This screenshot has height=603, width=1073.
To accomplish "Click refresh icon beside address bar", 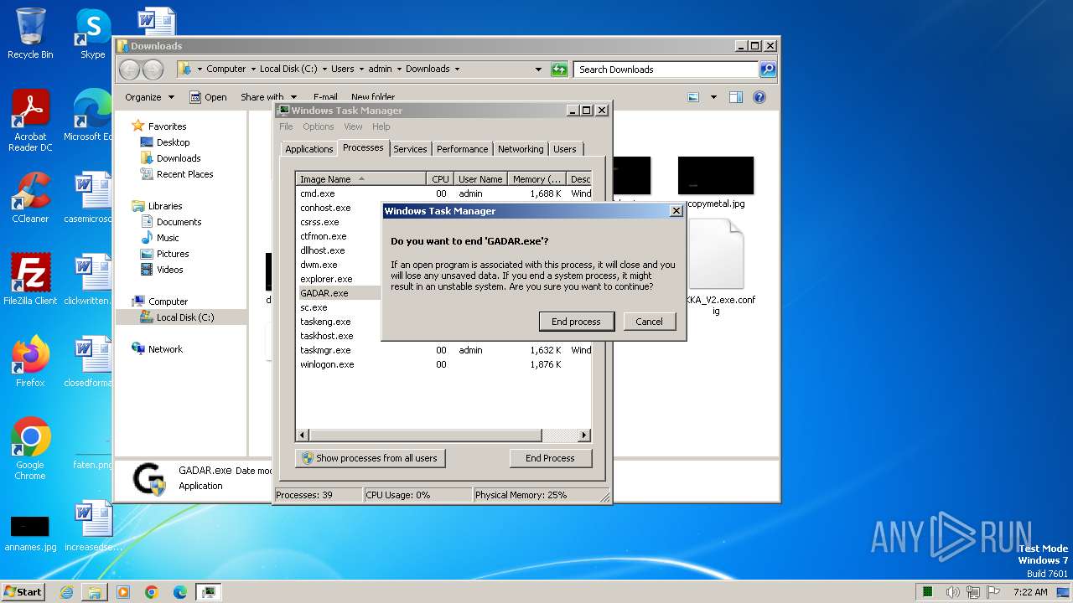I will [559, 70].
